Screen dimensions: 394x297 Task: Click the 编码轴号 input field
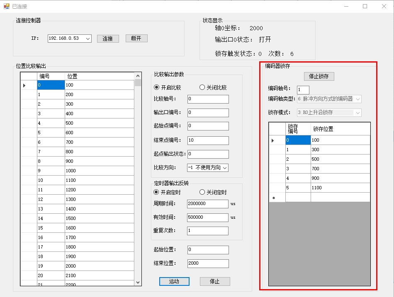point(303,89)
